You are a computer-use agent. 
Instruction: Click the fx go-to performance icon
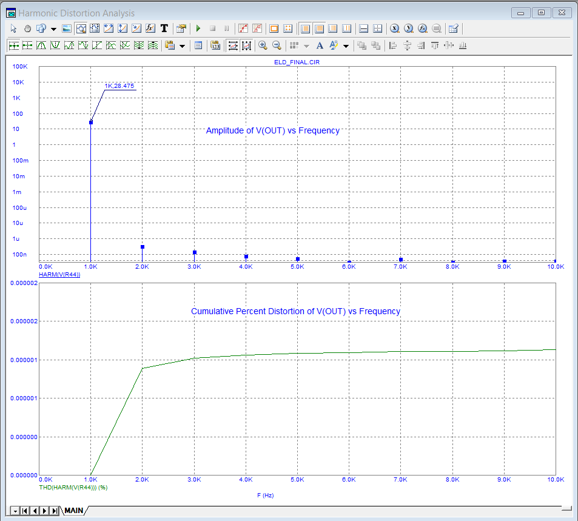pos(423,29)
